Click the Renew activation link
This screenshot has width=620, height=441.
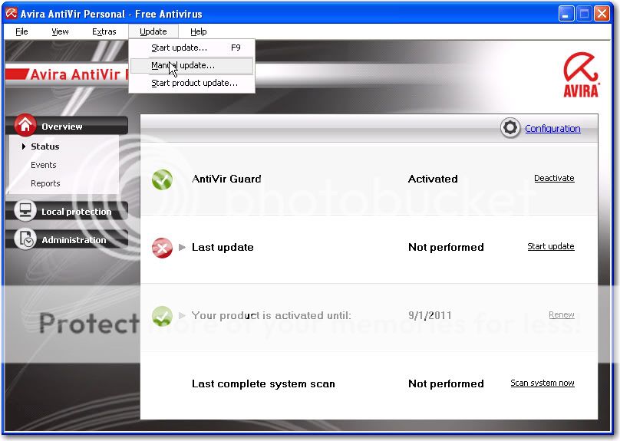pyautogui.click(x=562, y=315)
